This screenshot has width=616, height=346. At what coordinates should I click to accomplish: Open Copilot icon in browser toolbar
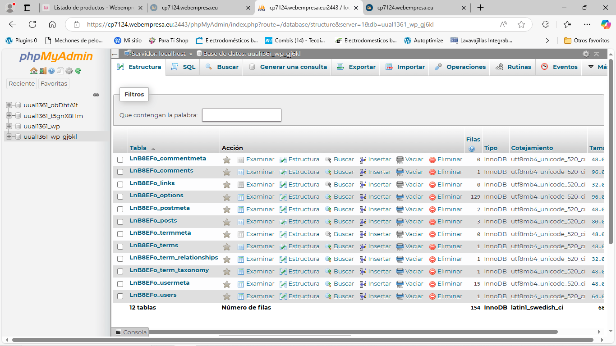606,24
